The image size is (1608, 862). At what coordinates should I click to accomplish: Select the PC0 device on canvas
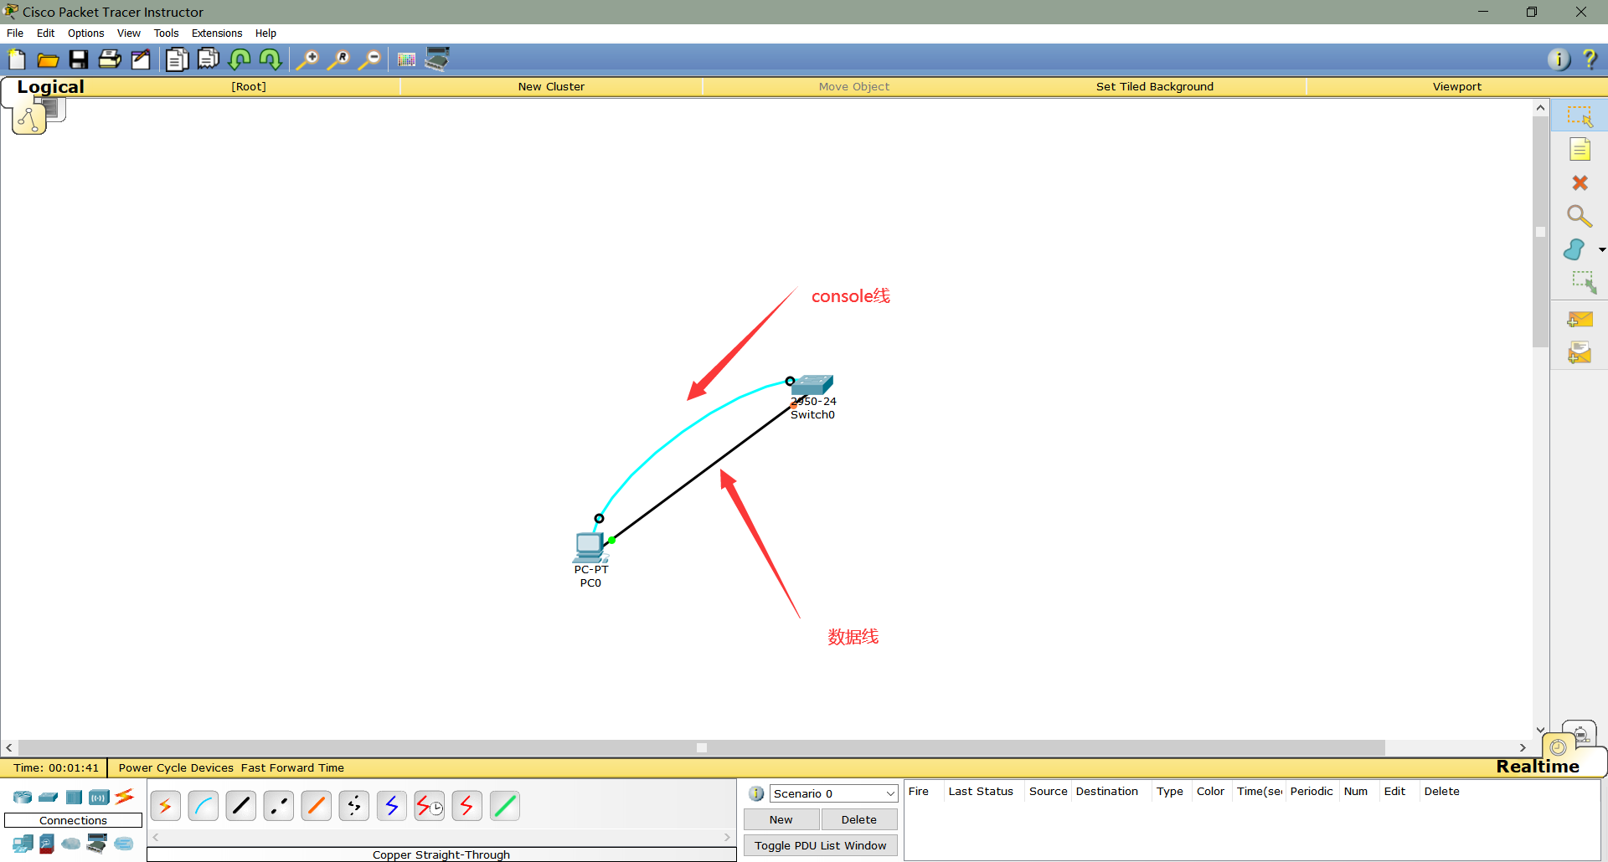click(x=590, y=547)
